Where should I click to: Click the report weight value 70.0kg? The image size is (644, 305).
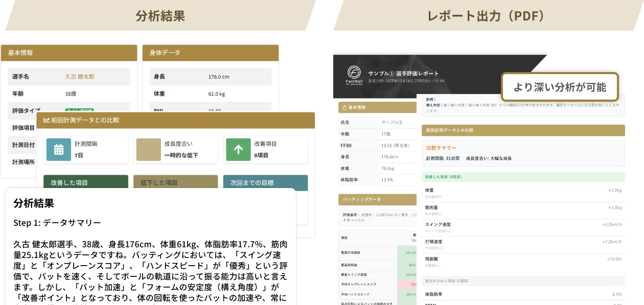(388, 168)
